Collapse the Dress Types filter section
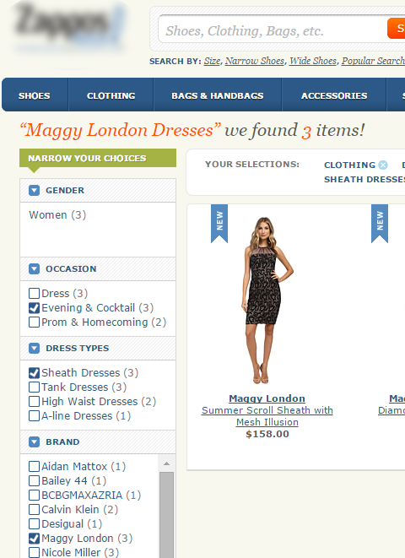 [x=34, y=348]
